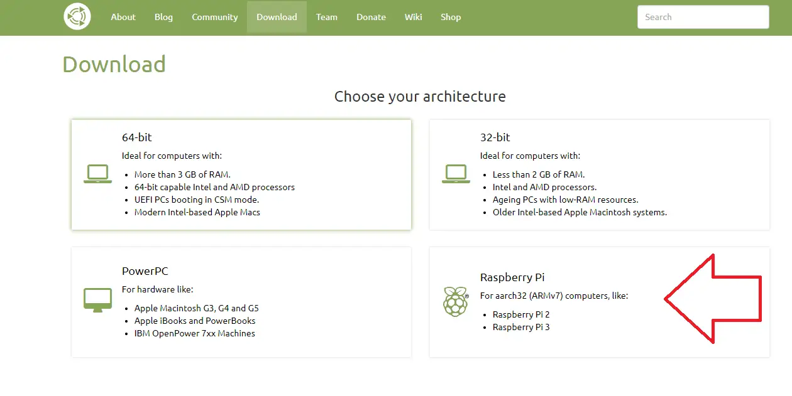Open the Wiki link in navbar
The height and width of the screenshot is (396, 792).
pyautogui.click(x=414, y=17)
